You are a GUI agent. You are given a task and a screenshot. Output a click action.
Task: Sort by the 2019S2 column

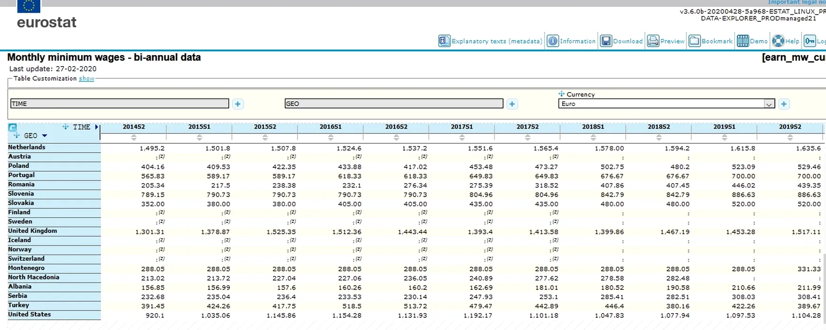[790, 137]
